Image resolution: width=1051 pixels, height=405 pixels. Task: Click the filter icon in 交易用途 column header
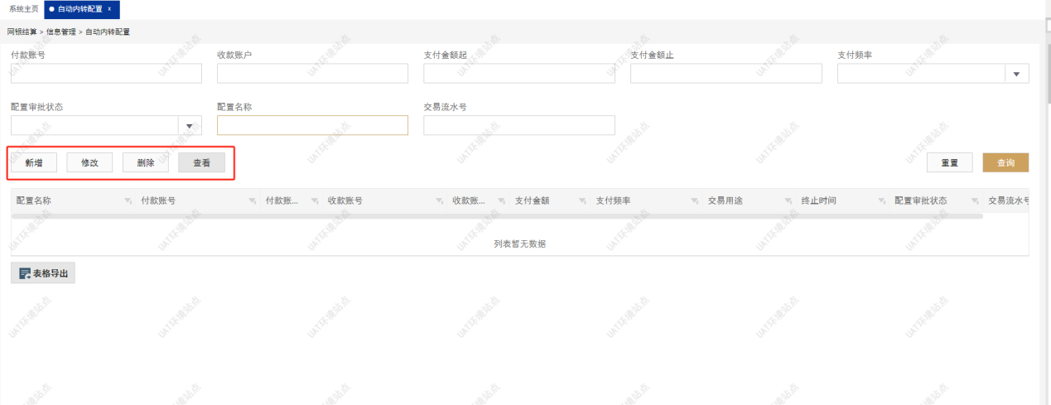788,201
